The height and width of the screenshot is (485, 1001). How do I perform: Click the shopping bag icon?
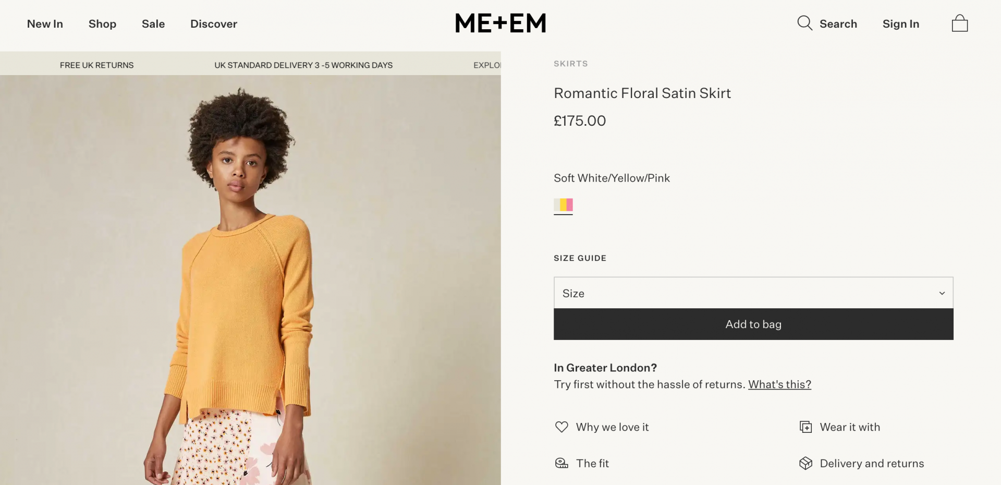click(960, 23)
